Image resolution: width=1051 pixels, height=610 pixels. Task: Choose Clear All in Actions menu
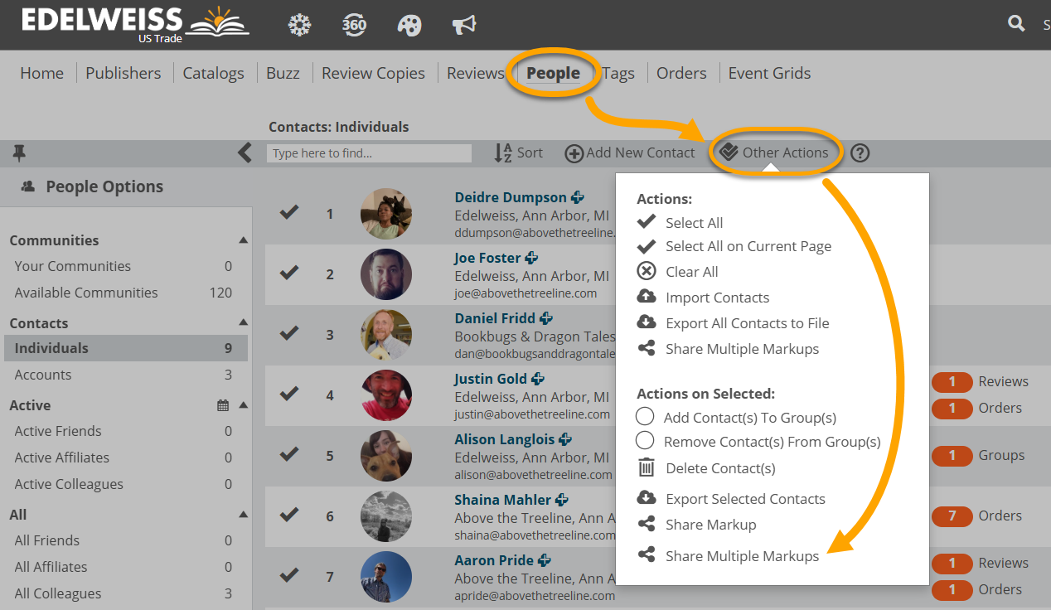[x=677, y=272]
